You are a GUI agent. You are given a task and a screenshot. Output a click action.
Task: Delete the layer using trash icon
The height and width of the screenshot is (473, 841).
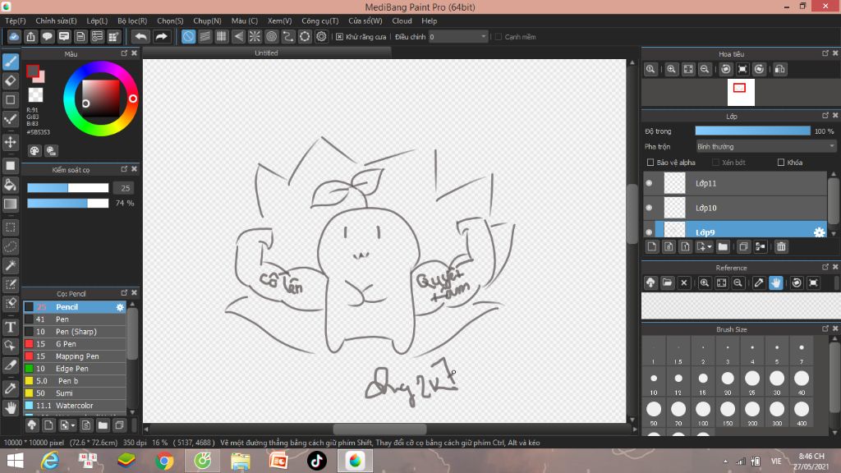tap(781, 246)
